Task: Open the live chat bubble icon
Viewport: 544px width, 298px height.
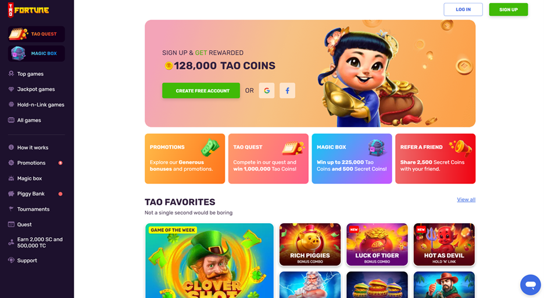Action: coord(531,285)
